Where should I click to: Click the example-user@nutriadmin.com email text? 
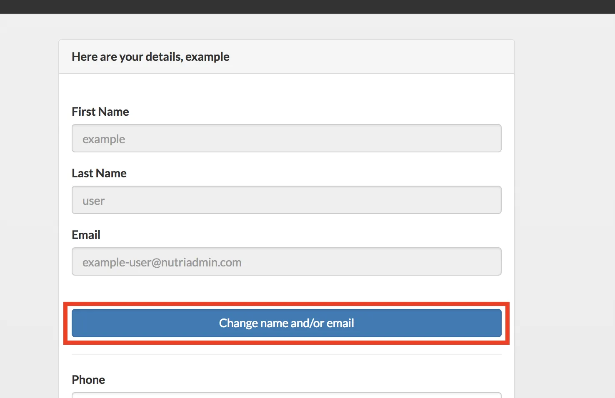[162, 262]
